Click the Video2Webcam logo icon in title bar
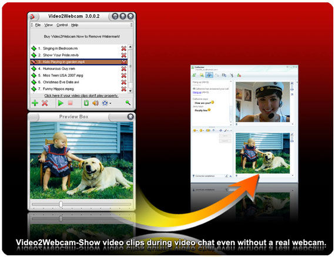This screenshot has width=335, height=257. (32, 16)
